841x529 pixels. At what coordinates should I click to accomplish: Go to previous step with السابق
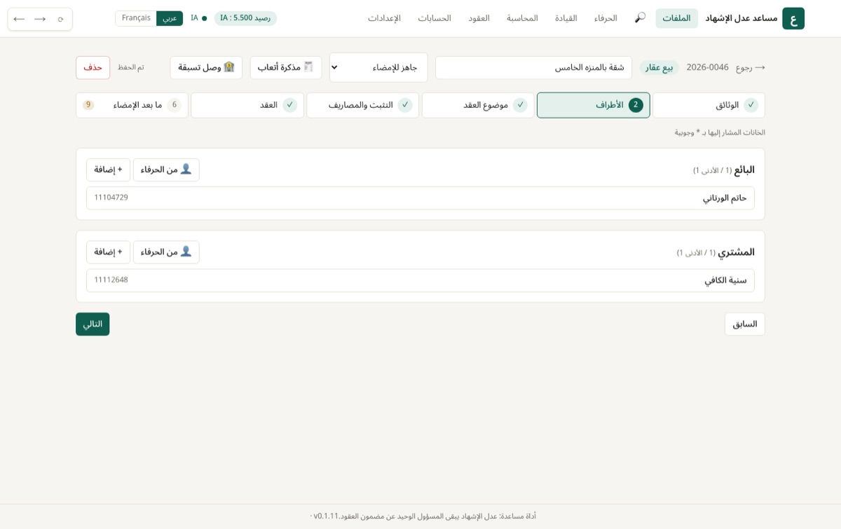coord(745,324)
